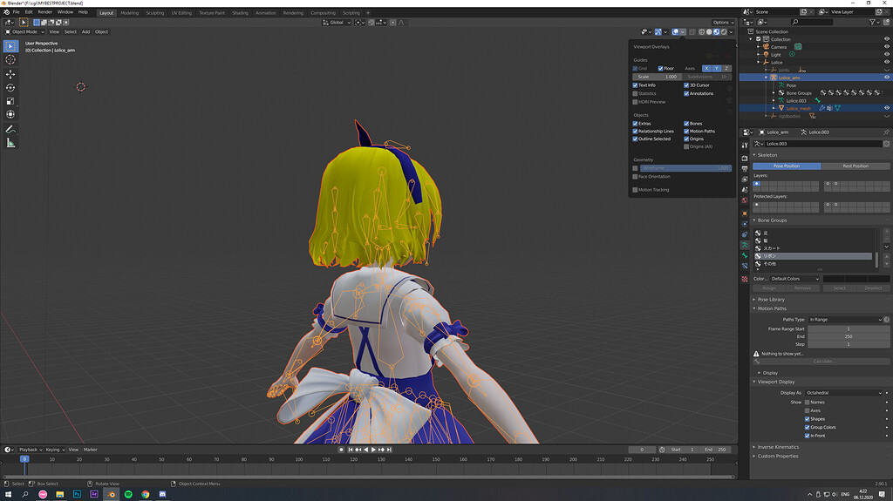Click the Calculate motion paths button
This screenshot has width=893, height=501.
(821, 361)
